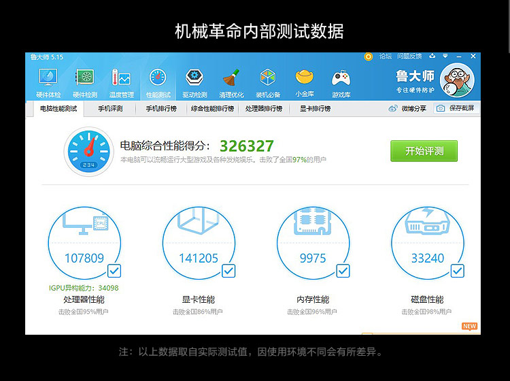Click the 鲁大师 cartoon avatar
The image size is (510, 381).
[457, 80]
